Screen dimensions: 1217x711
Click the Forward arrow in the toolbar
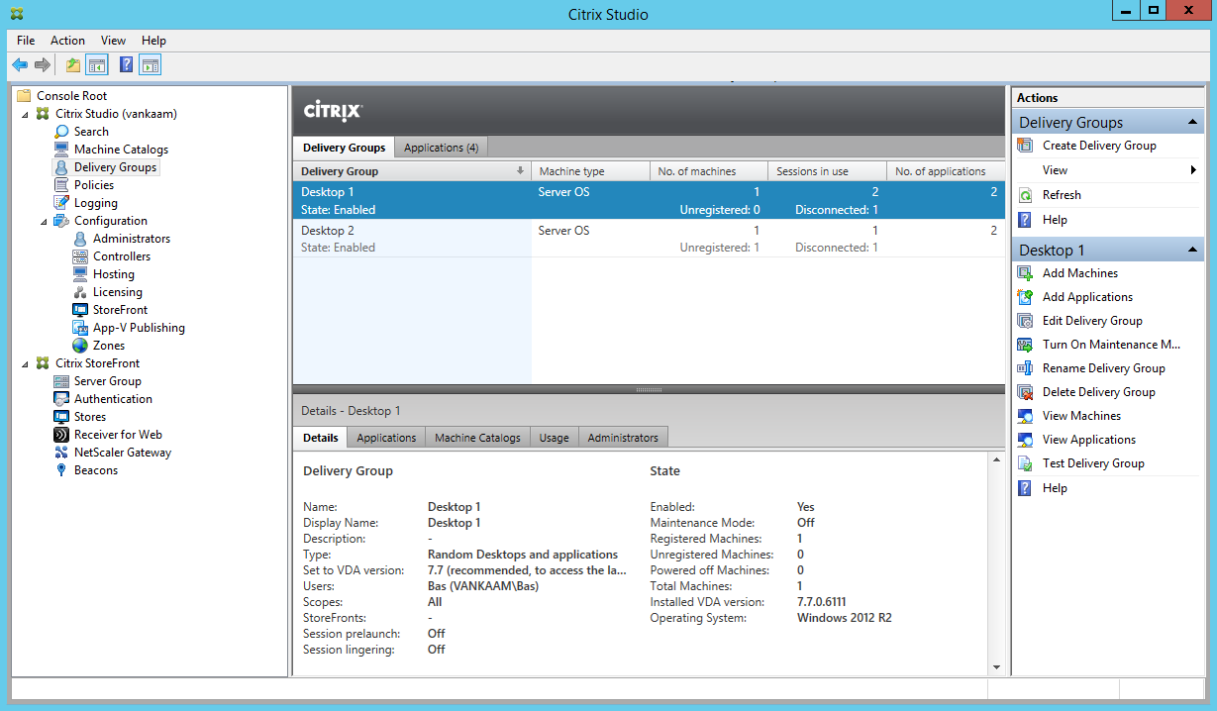click(43, 65)
